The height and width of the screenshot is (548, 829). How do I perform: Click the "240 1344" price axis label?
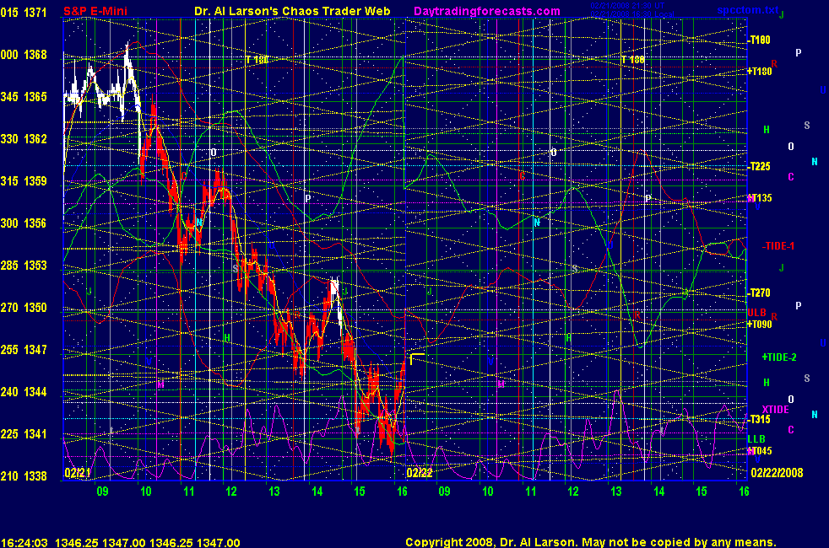click(24, 392)
